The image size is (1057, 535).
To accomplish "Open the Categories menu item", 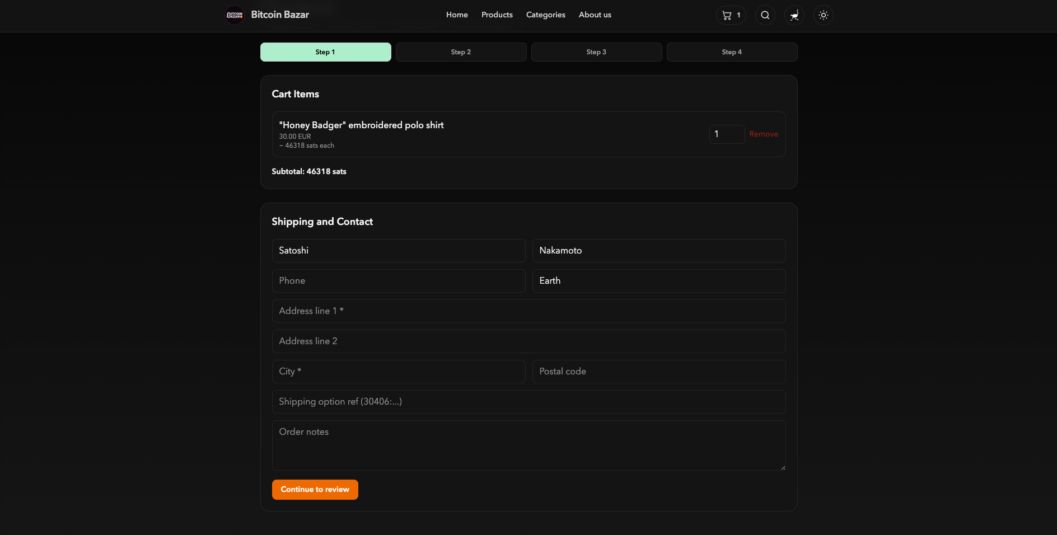I will pos(546,15).
